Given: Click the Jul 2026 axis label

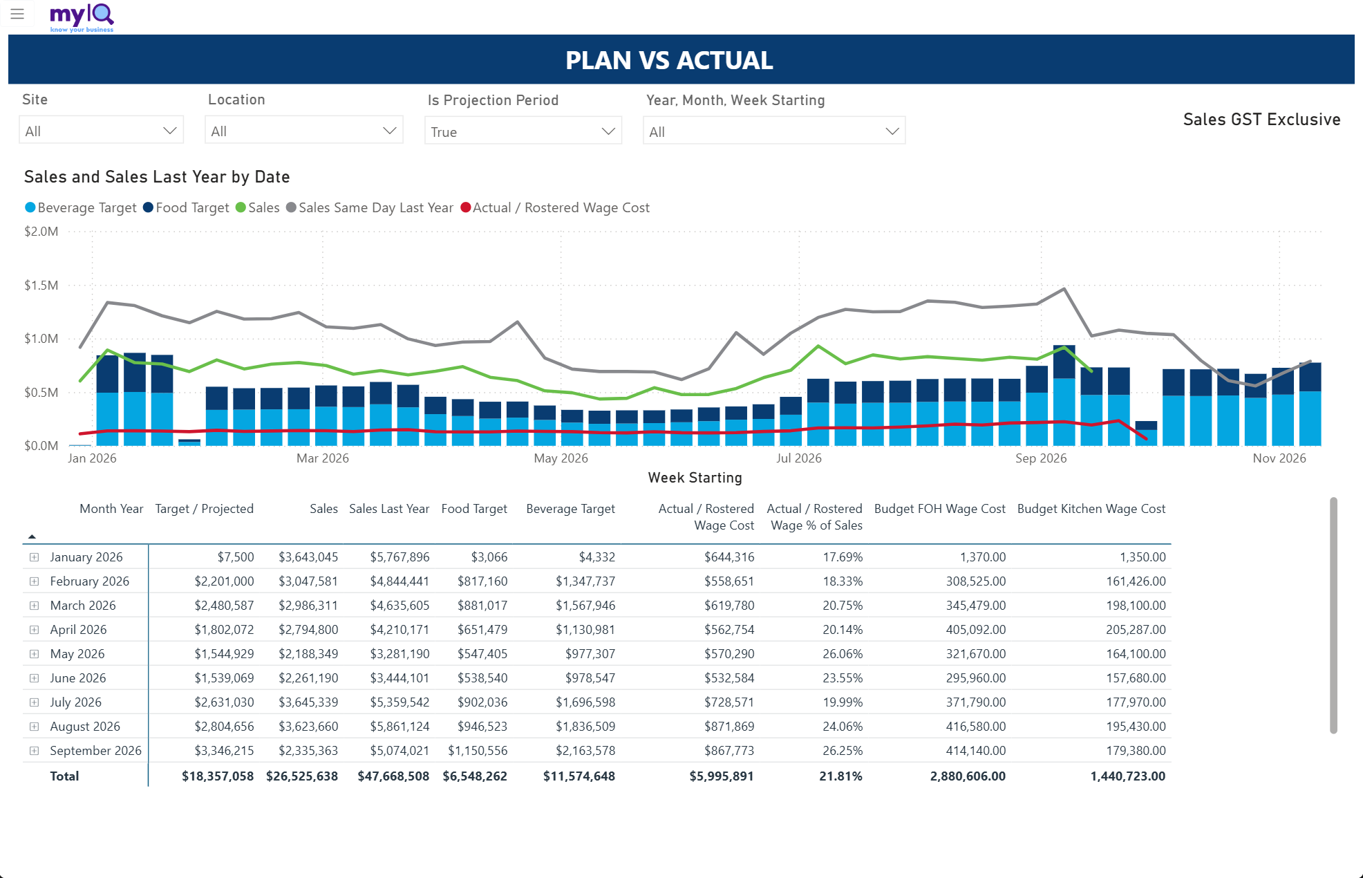Looking at the screenshot, I should (x=799, y=458).
